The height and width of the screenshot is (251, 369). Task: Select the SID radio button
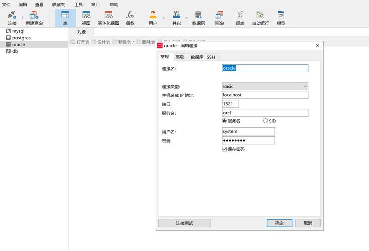point(265,121)
